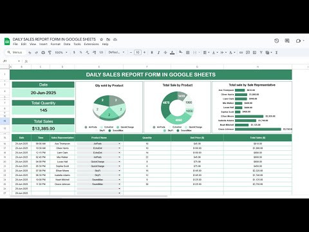Open the text color picker
This screenshot has width=309, height=232.
172,52
